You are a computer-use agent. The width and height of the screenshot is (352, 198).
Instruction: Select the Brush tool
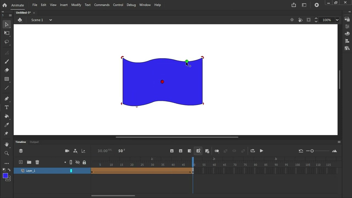(7, 61)
